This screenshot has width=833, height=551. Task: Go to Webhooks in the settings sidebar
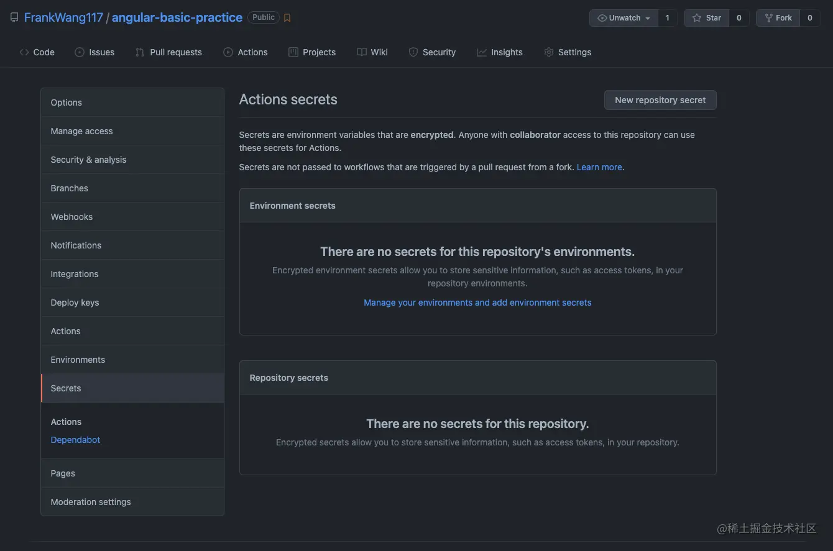coord(71,217)
